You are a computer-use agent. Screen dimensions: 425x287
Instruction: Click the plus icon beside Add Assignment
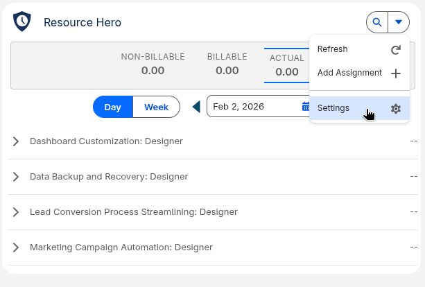point(396,73)
